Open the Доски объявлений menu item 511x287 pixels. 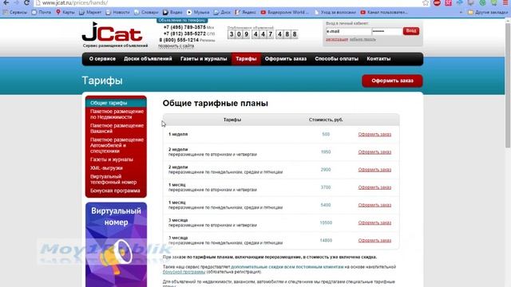coord(148,59)
